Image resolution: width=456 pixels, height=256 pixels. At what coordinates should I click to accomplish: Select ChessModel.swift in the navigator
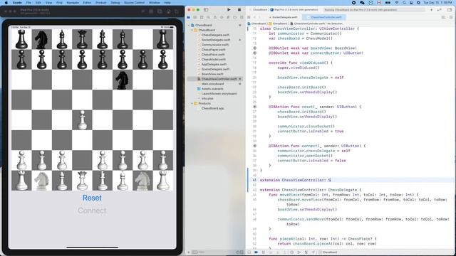tap(214, 60)
